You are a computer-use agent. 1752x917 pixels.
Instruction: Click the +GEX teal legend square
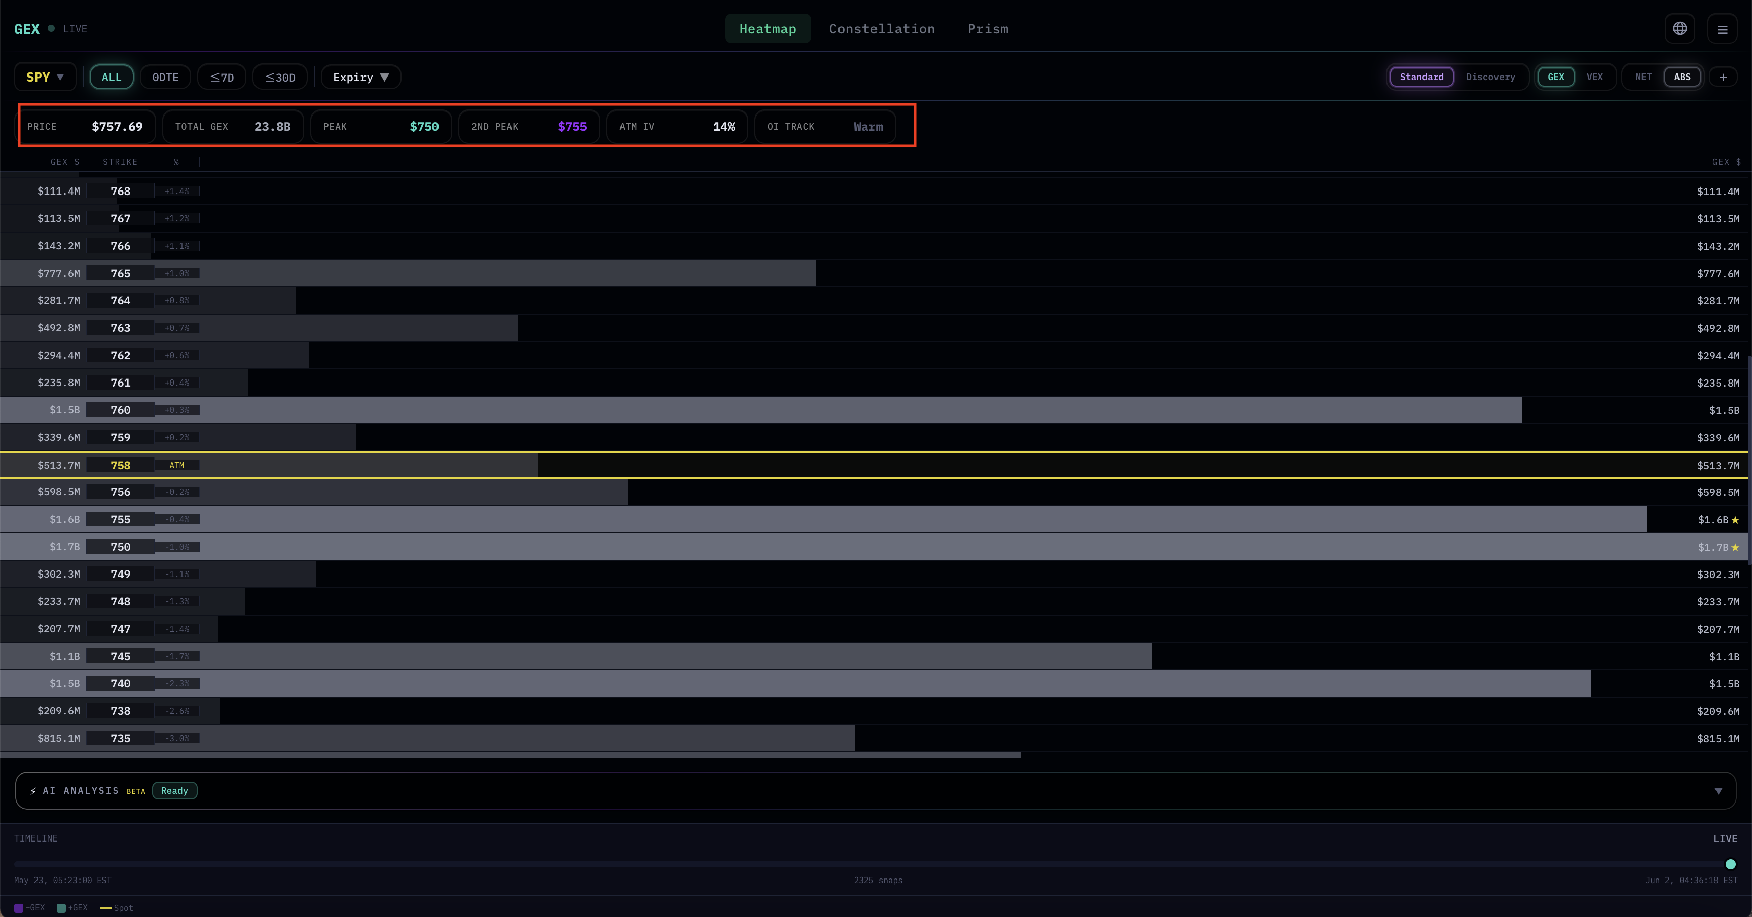click(x=61, y=908)
